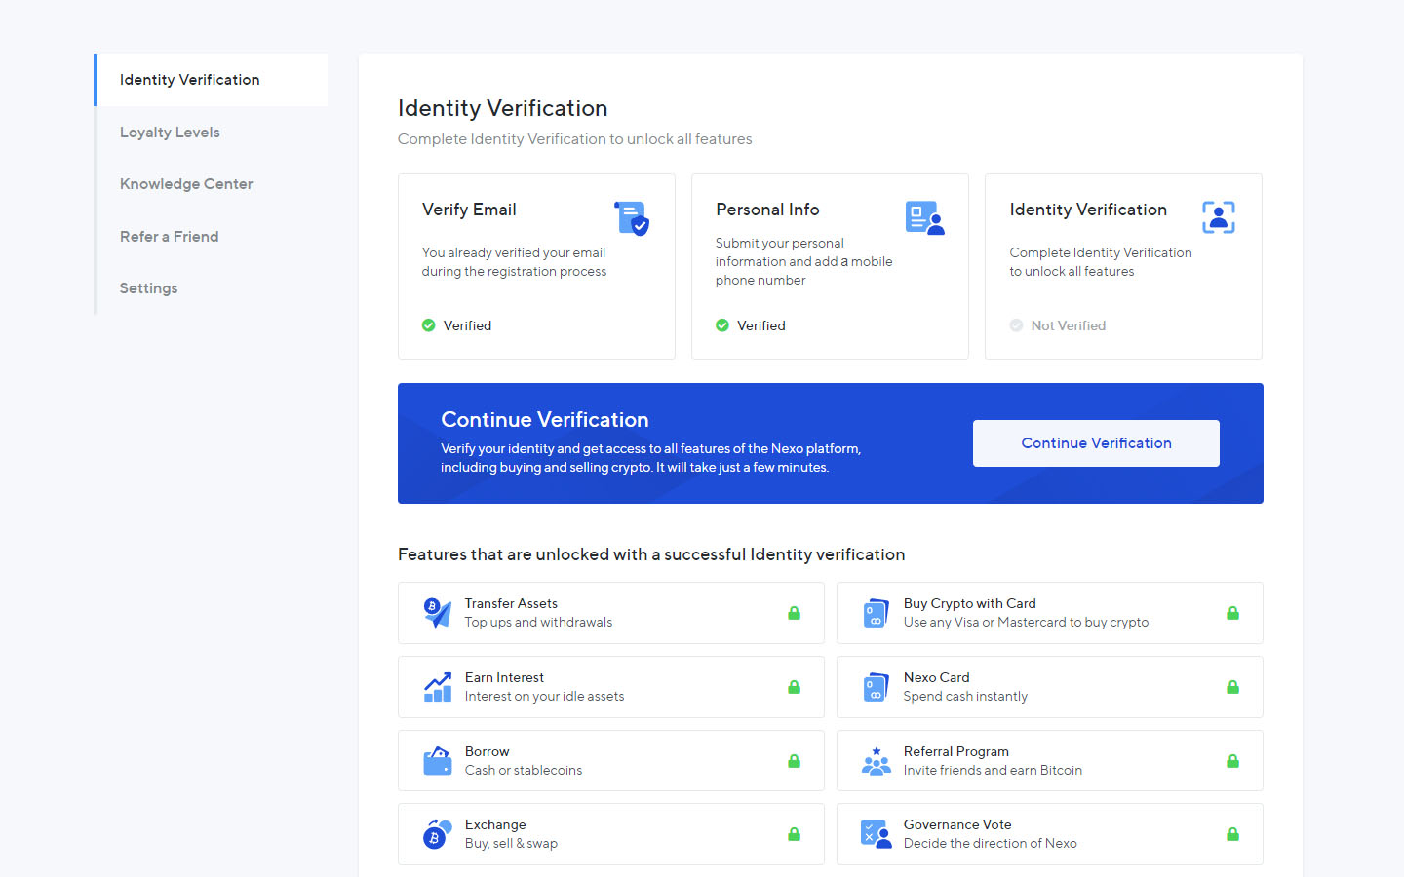Click the grey Not Verified status icon

tap(1016, 325)
